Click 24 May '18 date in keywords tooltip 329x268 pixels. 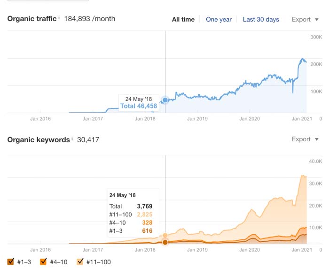[123, 195]
